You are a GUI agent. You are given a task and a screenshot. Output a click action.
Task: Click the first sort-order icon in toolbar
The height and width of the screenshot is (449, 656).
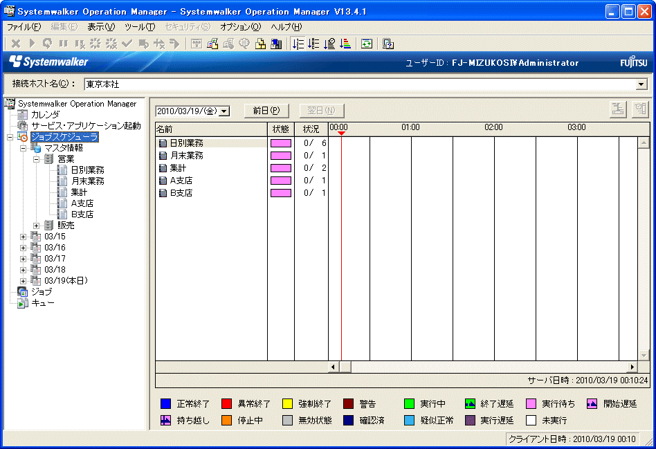[298, 44]
